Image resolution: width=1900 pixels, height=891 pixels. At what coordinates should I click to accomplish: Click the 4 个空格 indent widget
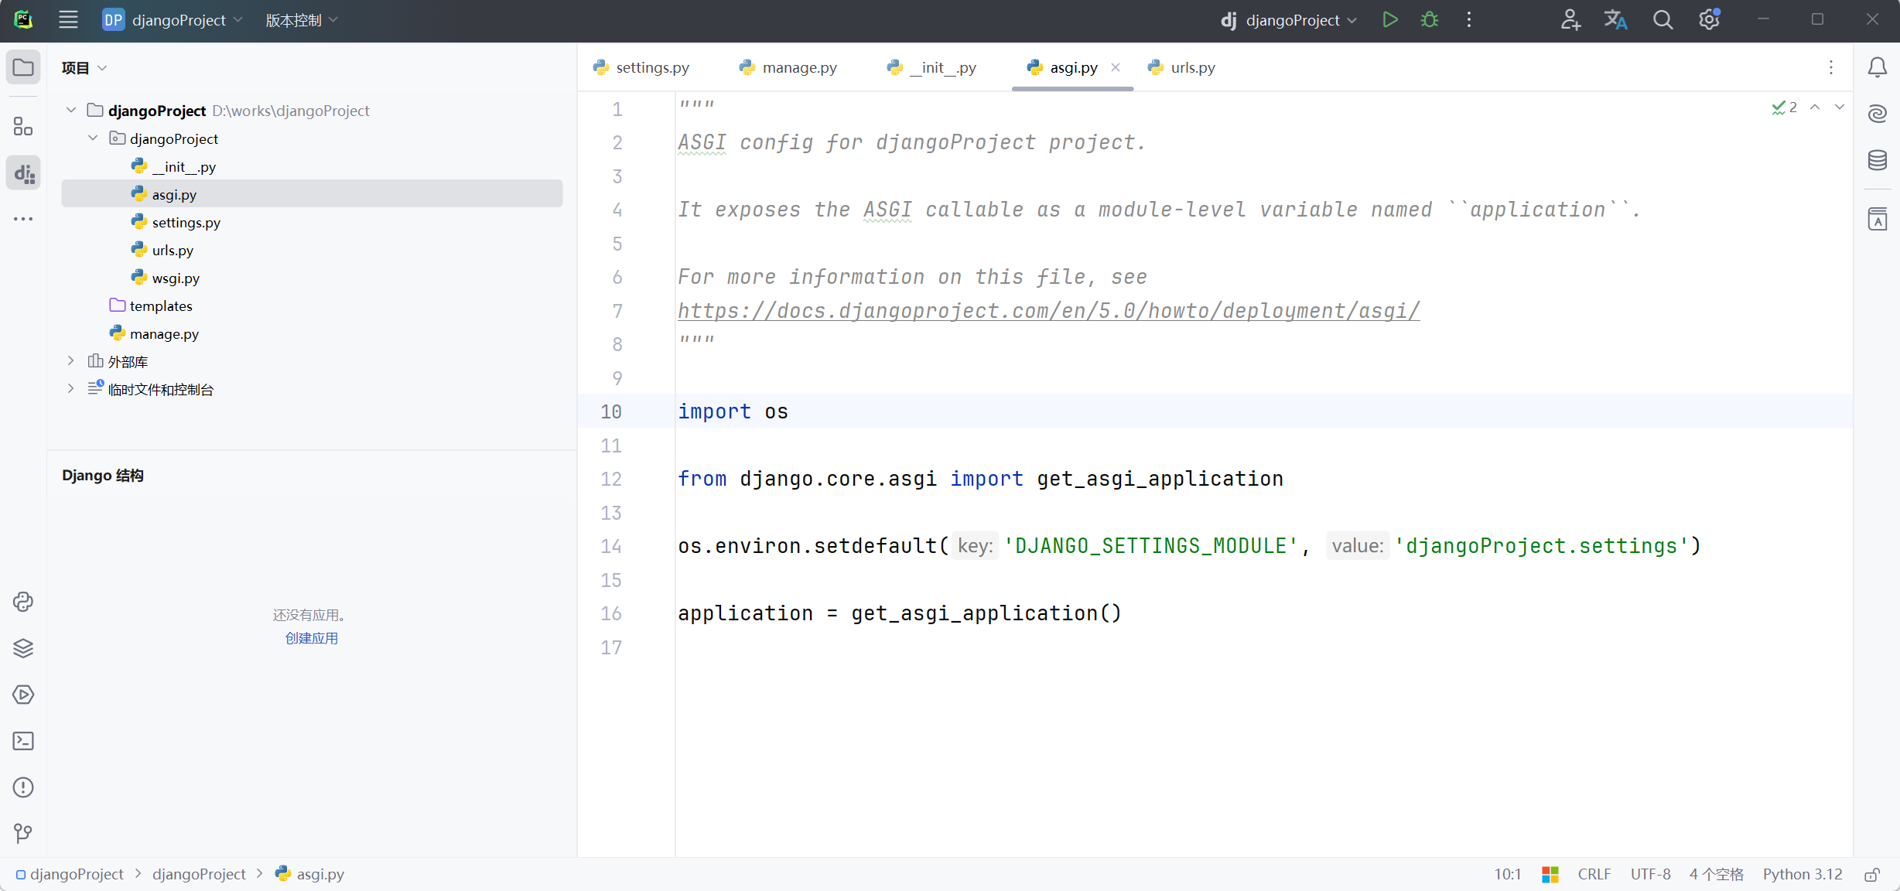1717,875
